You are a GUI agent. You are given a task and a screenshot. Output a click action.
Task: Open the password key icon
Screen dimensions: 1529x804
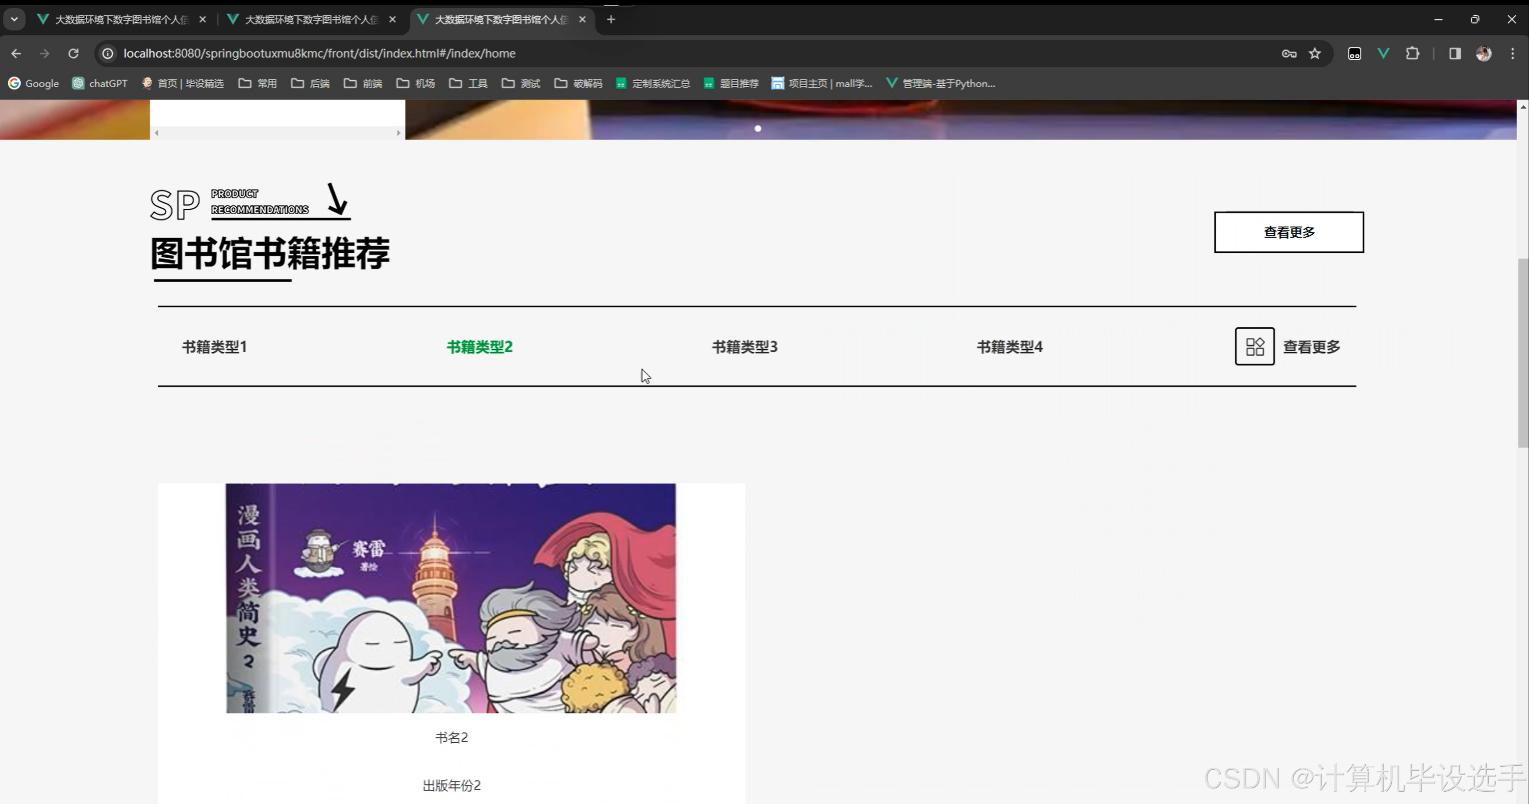pos(1289,53)
